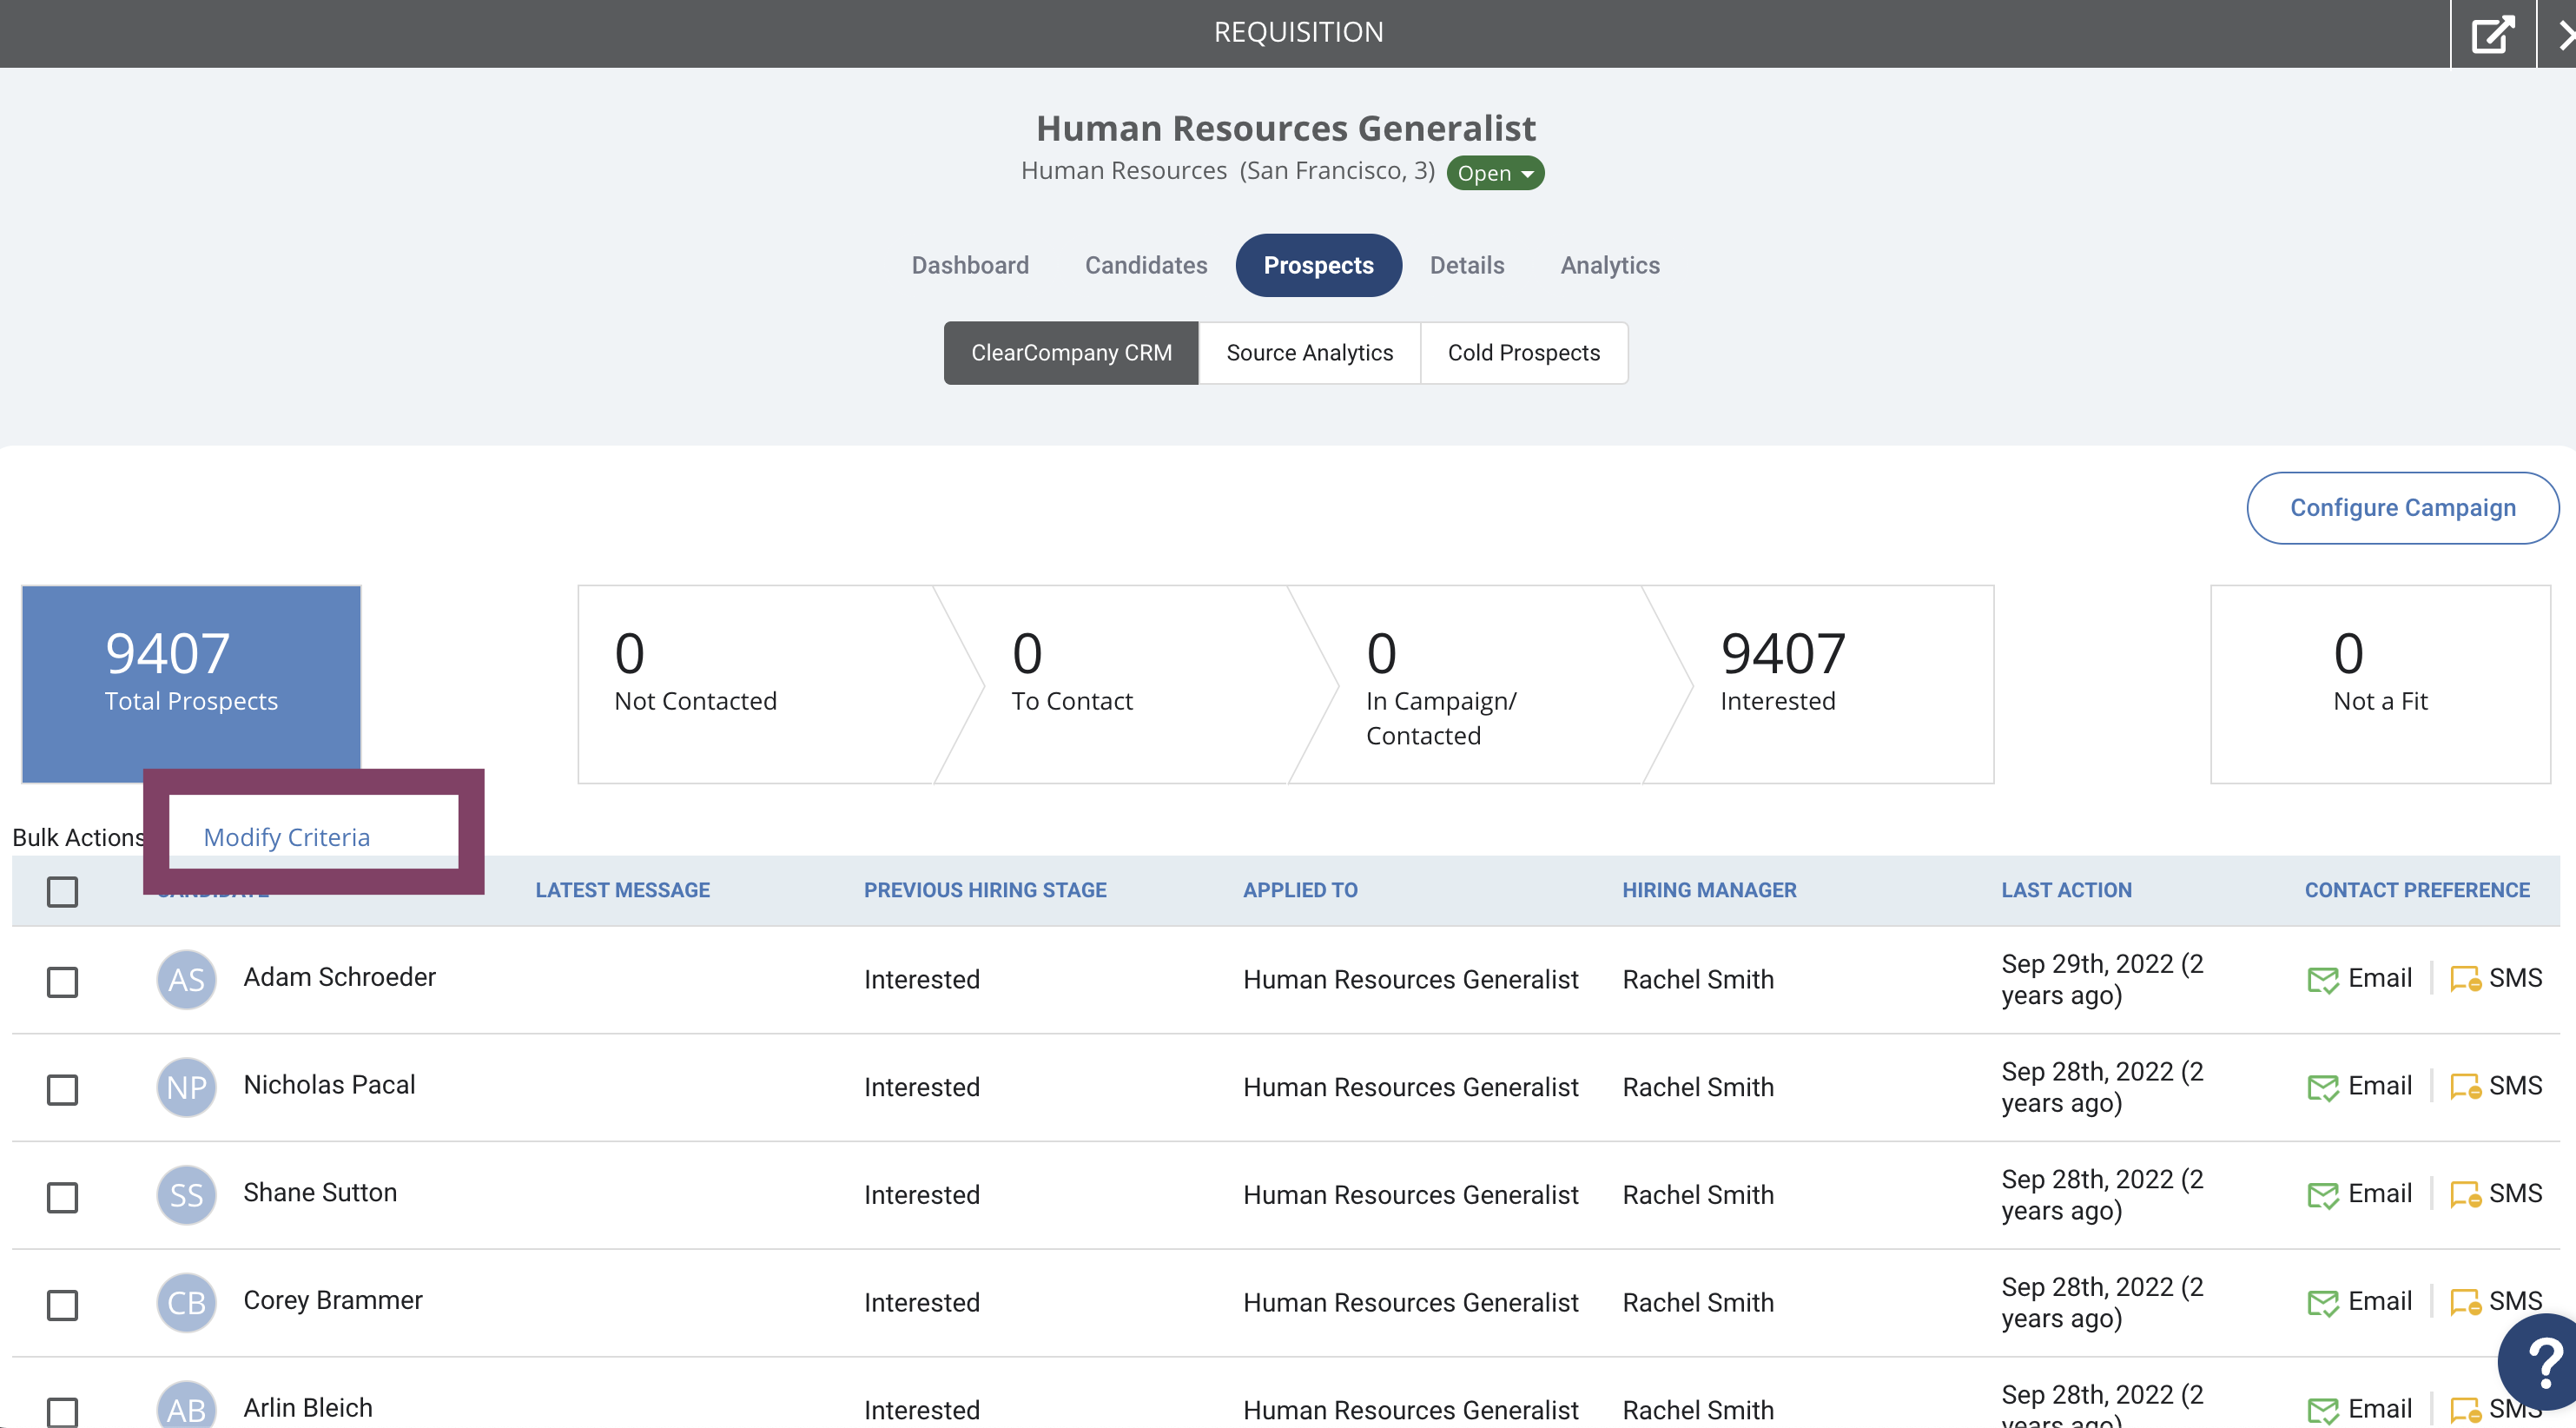The height and width of the screenshot is (1428, 2576).
Task: Check the box for Nicholas Pacal
Action: click(x=62, y=1089)
